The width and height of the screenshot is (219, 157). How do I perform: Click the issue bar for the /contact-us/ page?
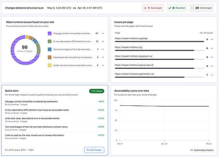[x=159, y=77]
